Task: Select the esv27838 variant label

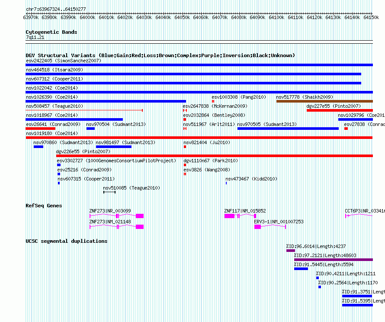Action: click(364, 124)
